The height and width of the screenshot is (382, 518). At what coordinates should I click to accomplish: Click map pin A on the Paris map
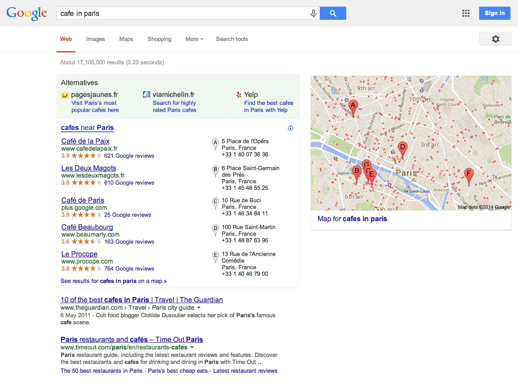coord(352,107)
